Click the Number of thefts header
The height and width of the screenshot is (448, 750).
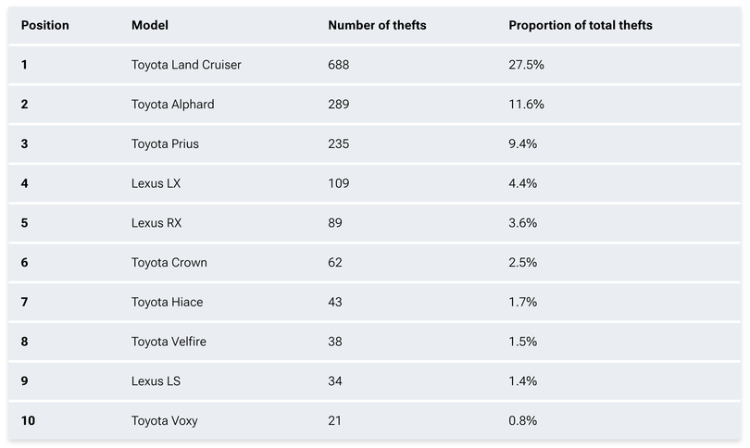click(x=377, y=25)
